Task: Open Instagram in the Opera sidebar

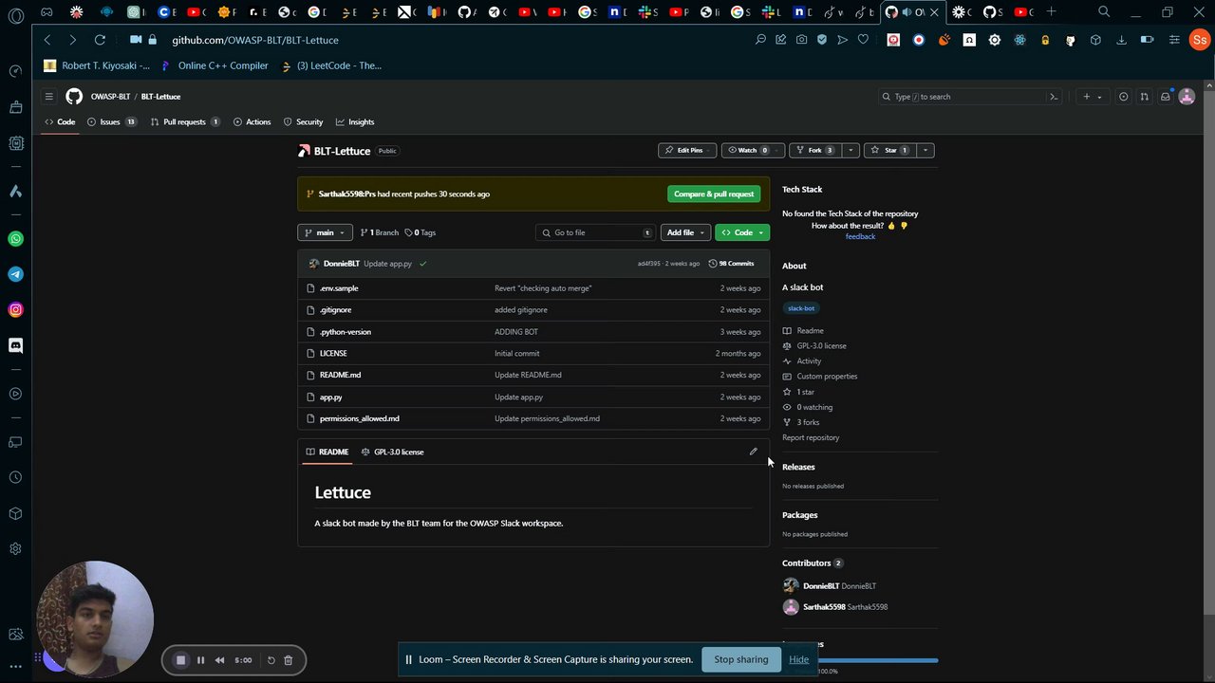Action: [15, 310]
